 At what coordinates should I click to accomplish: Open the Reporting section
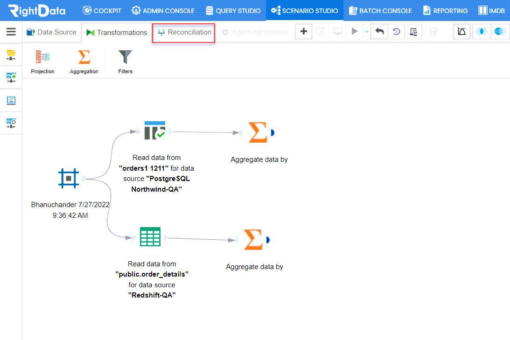click(x=445, y=11)
